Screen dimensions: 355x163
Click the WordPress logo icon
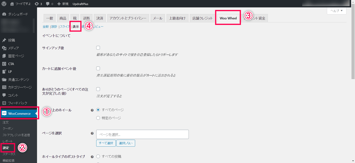pos(4,4)
